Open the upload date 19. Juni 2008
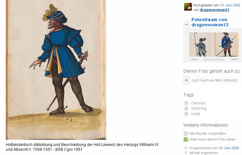The height and width of the screenshot is (155, 242). [230, 5]
